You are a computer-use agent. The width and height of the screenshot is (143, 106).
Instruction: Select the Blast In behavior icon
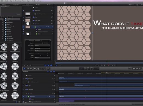click(15, 96)
